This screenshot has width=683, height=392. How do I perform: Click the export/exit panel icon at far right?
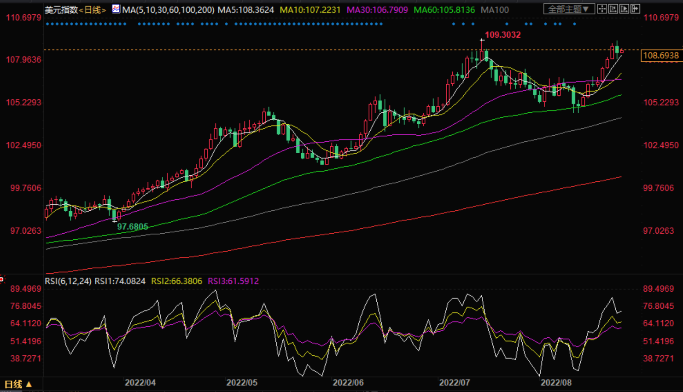(x=635, y=9)
